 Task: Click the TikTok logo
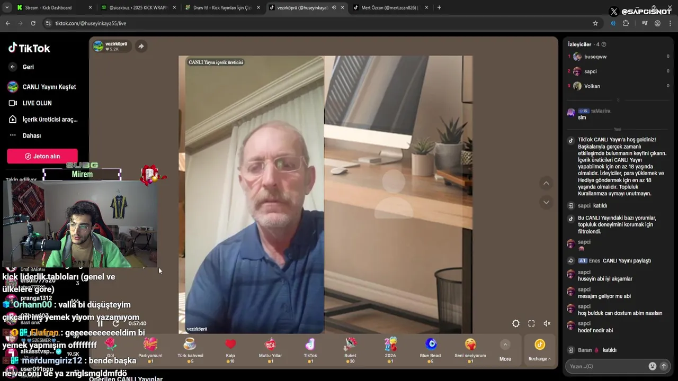tap(29, 48)
